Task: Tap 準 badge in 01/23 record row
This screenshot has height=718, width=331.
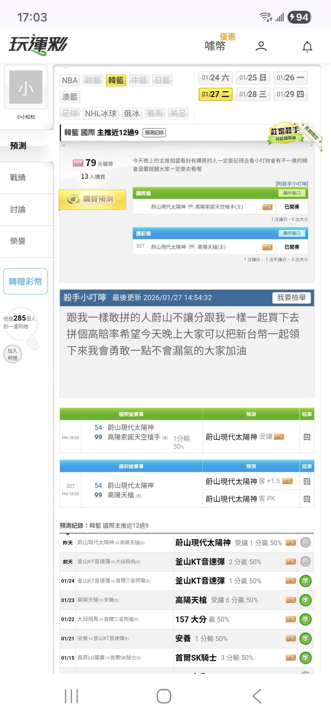Action: [305, 600]
